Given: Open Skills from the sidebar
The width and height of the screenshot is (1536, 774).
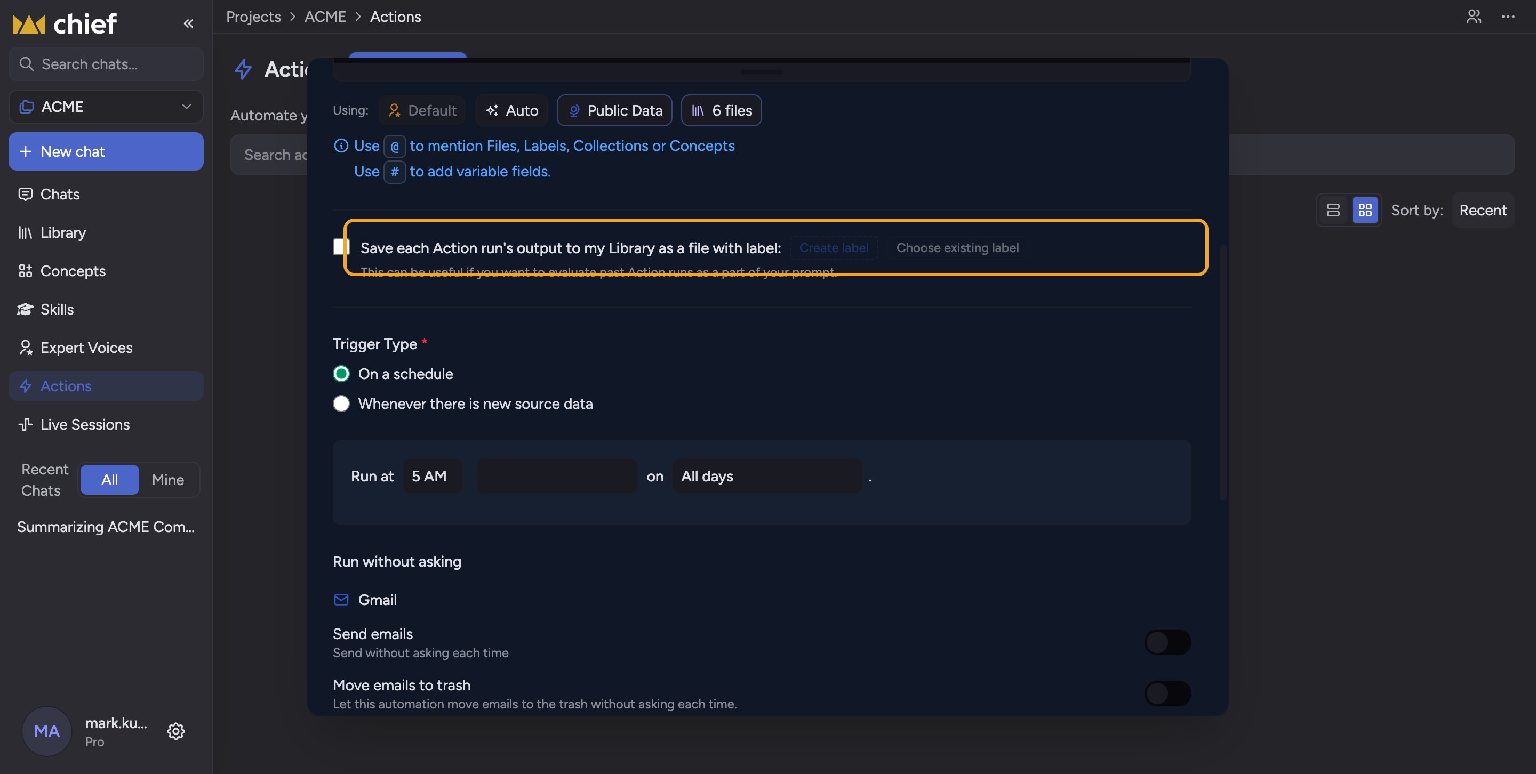Looking at the screenshot, I should tap(106, 309).
